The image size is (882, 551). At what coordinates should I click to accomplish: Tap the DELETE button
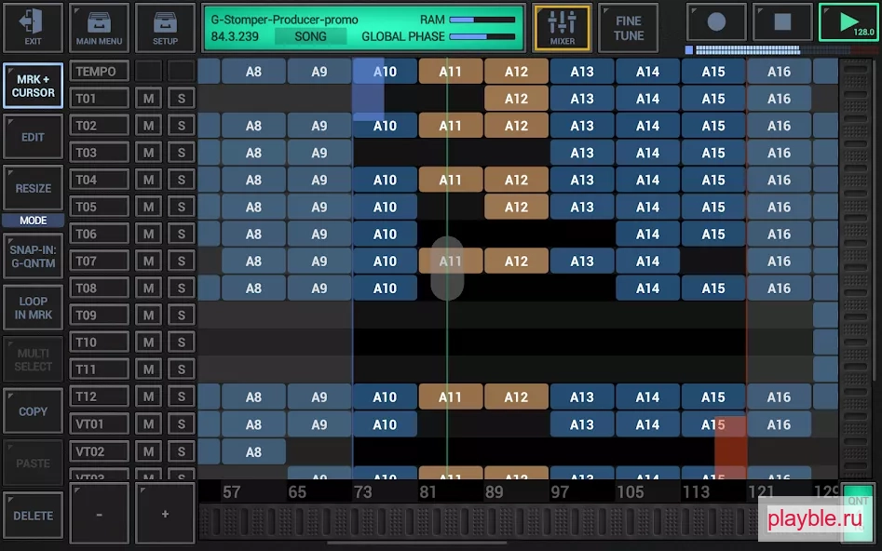[x=33, y=516]
